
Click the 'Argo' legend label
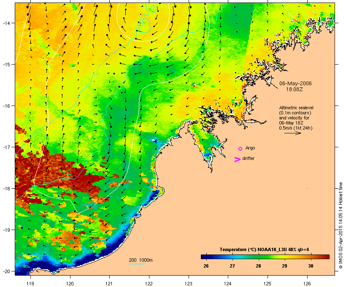250,148
